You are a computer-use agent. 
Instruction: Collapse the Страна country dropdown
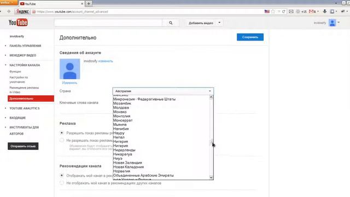point(163,91)
